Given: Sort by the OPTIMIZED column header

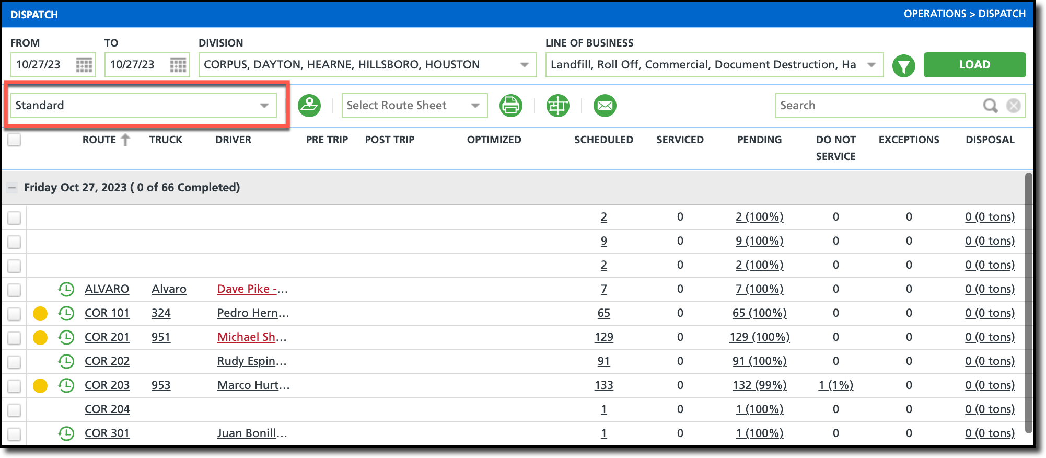Looking at the screenshot, I should coord(494,140).
